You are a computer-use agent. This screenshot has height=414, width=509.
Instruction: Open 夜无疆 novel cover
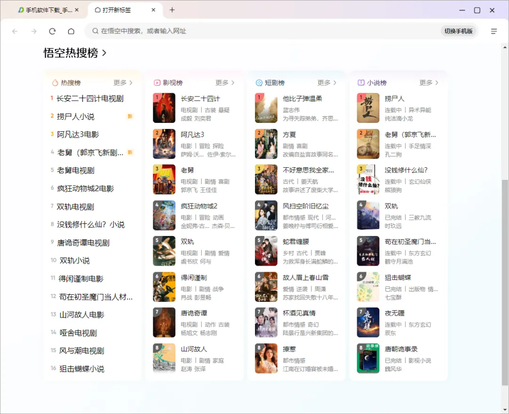point(368,323)
